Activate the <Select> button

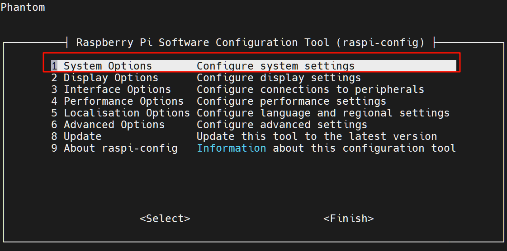click(x=165, y=218)
